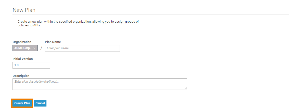Click the Description box resize handle
Image resolution: width=296 pixels, height=112 pixels.
pos(186,88)
